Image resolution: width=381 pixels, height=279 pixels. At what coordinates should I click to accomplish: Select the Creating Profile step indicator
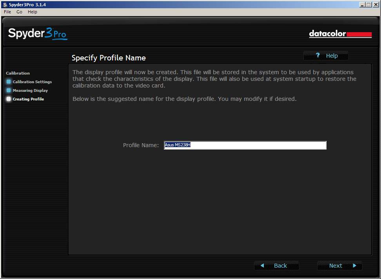pyautogui.click(x=9, y=99)
